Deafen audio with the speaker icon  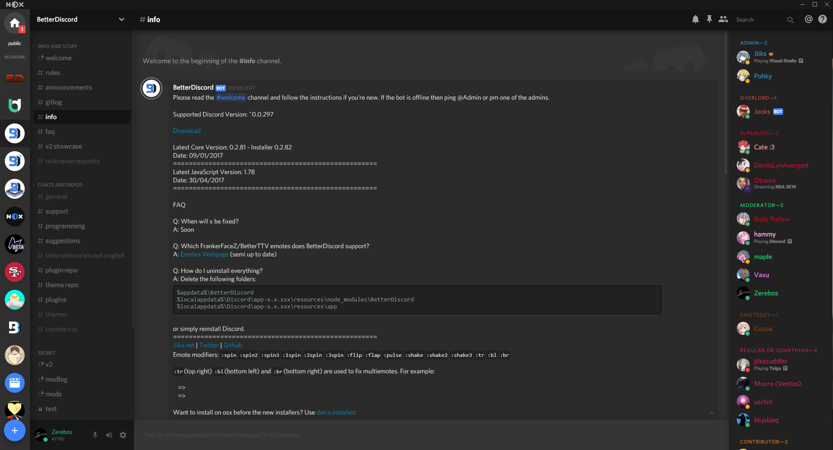coord(109,435)
